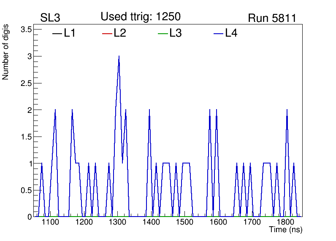Screen dimensions: 336x241
Task: Click the L1 legend label
Action: tap(70, 33)
